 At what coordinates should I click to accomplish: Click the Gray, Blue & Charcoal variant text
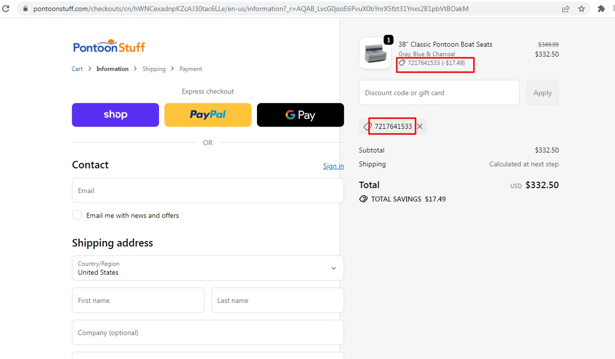[427, 54]
